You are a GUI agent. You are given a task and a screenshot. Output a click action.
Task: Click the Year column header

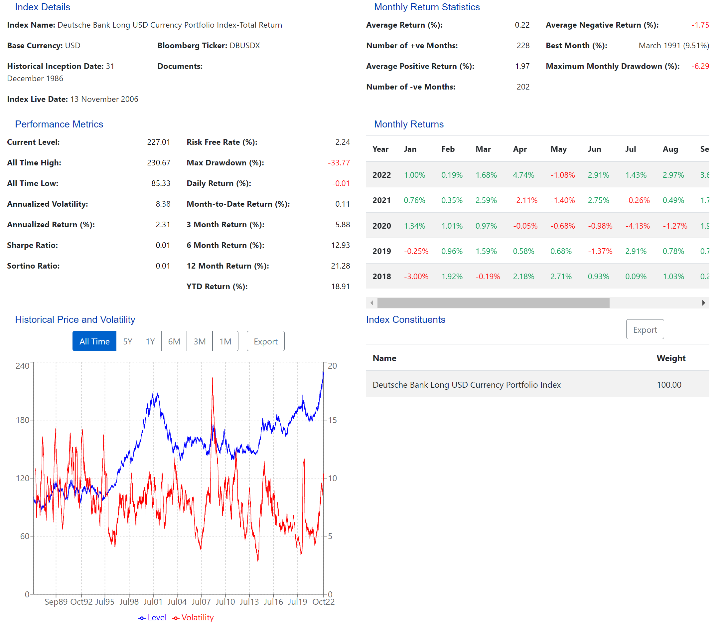[x=380, y=149]
